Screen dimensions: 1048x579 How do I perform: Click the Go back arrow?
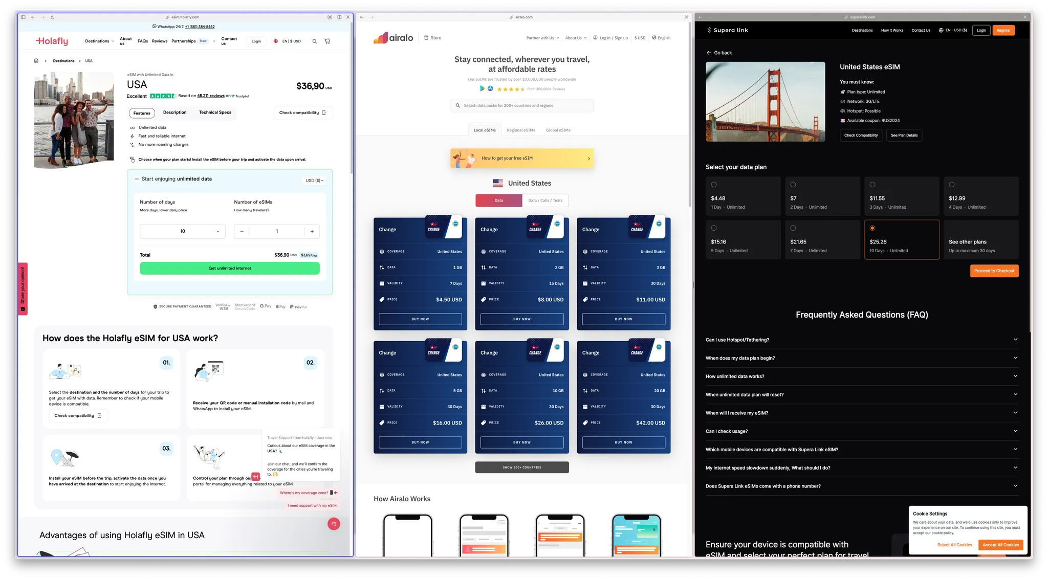pyautogui.click(x=709, y=53)
